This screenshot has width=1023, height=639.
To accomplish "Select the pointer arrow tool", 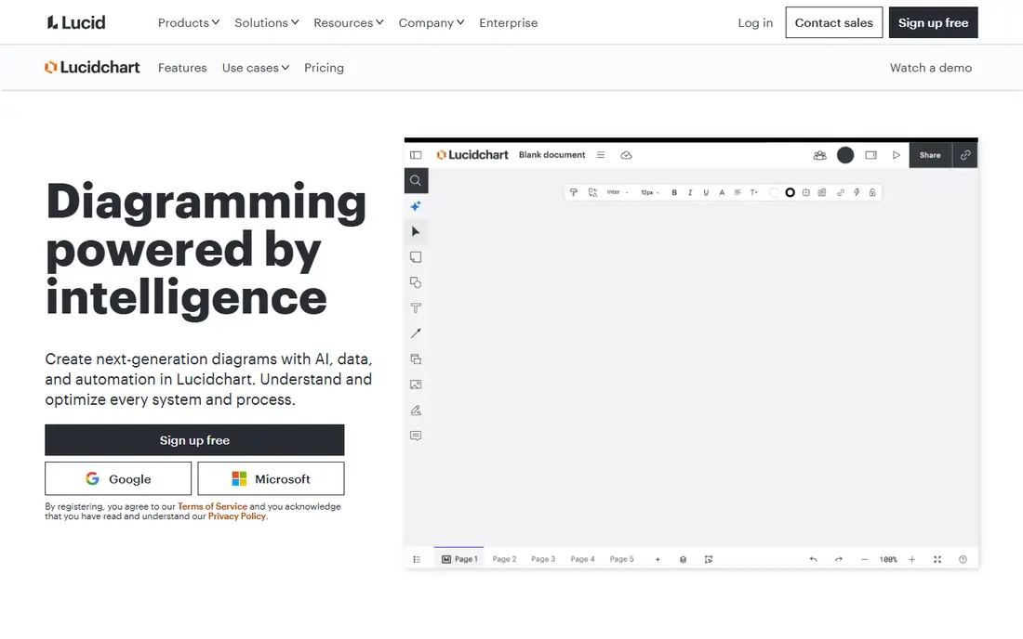I will [416, 231].
